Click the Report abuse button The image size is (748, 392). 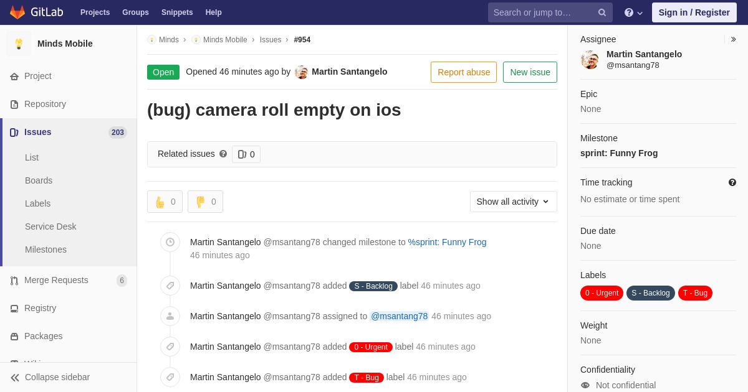tap(464, 72)
